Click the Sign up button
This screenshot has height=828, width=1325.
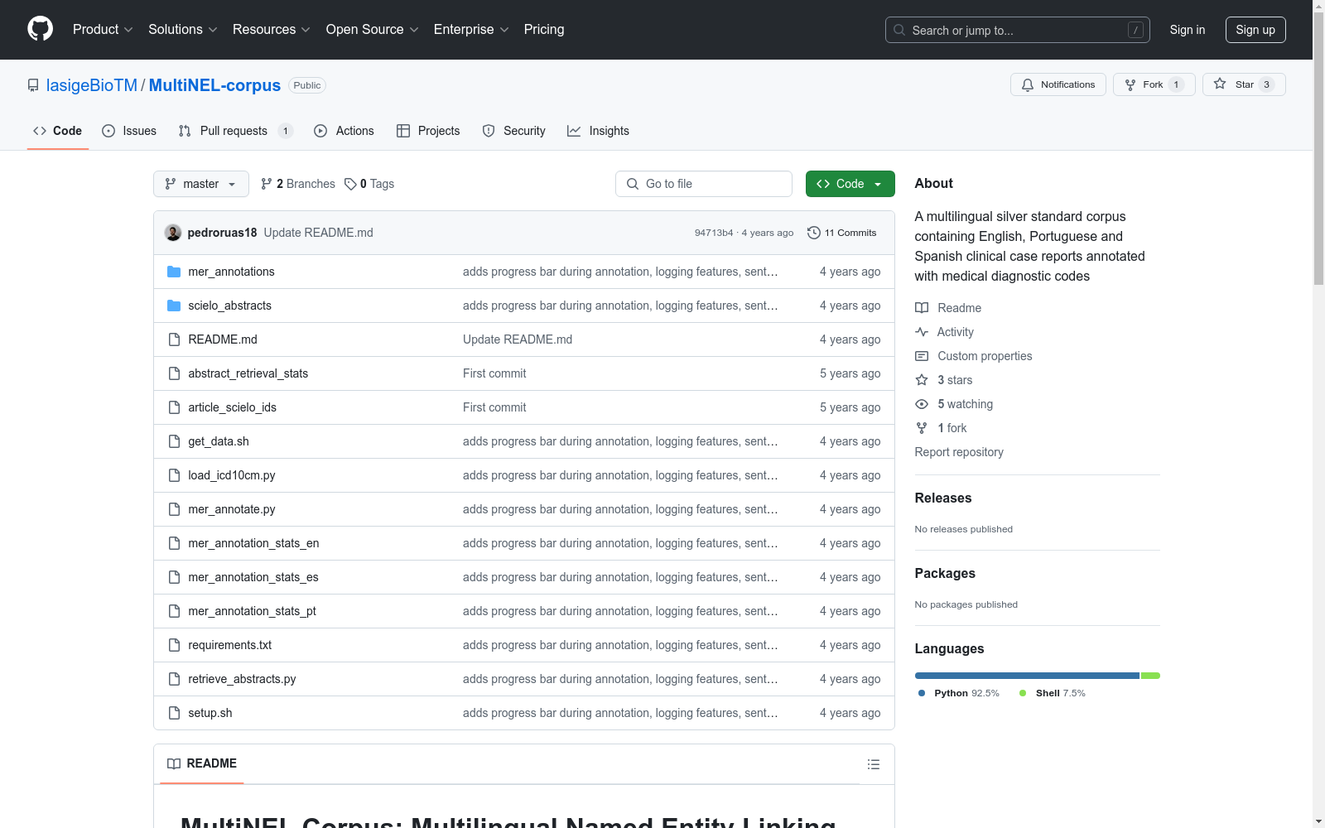(x=1255, y=30)
